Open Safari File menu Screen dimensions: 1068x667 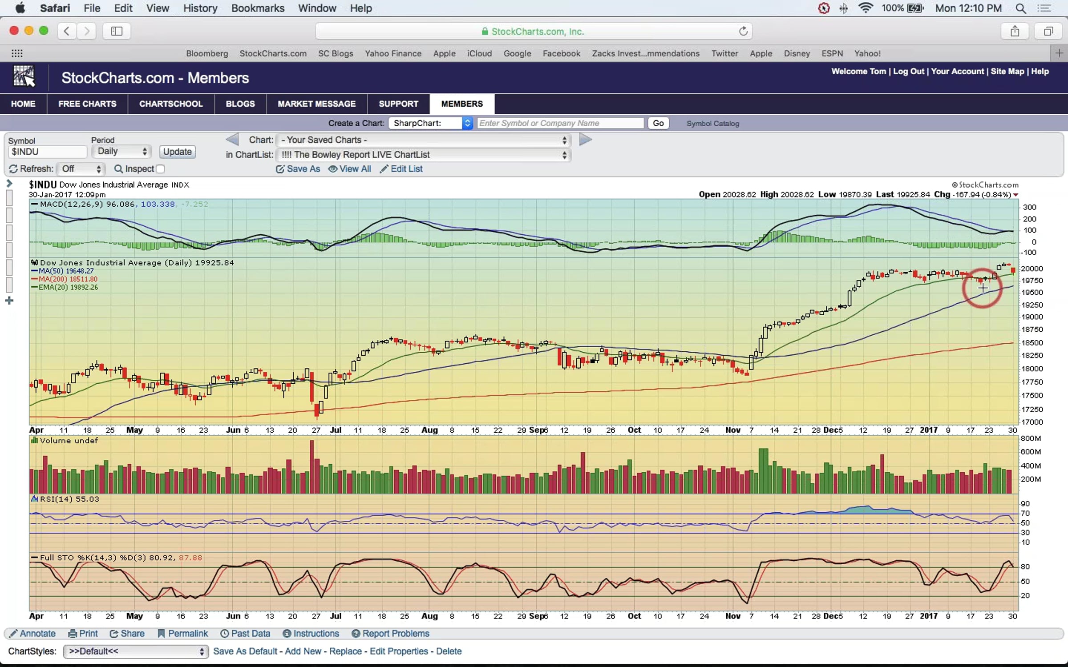coord(92,8)
